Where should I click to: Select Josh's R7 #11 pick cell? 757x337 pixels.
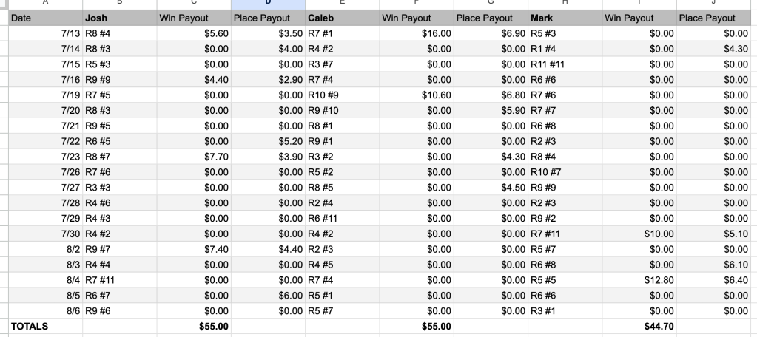[x=119, y=280]
